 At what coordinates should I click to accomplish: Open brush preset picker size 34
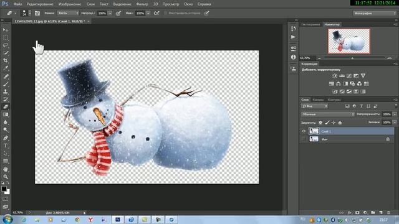(x=26, y=13)
